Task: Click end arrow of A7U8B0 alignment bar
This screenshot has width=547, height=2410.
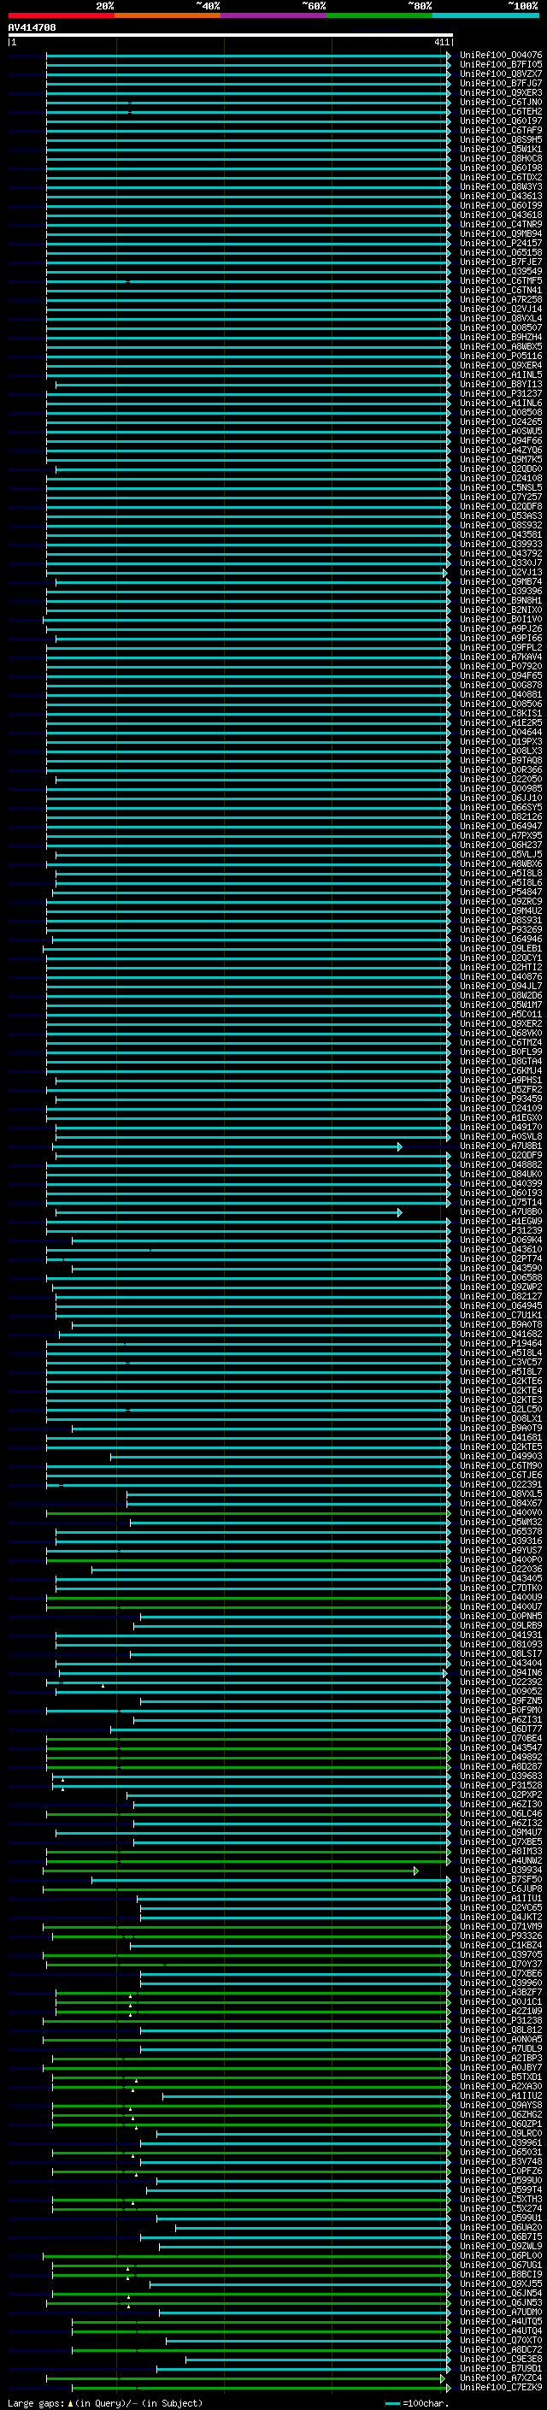Action: click(x=399, y=1211)
